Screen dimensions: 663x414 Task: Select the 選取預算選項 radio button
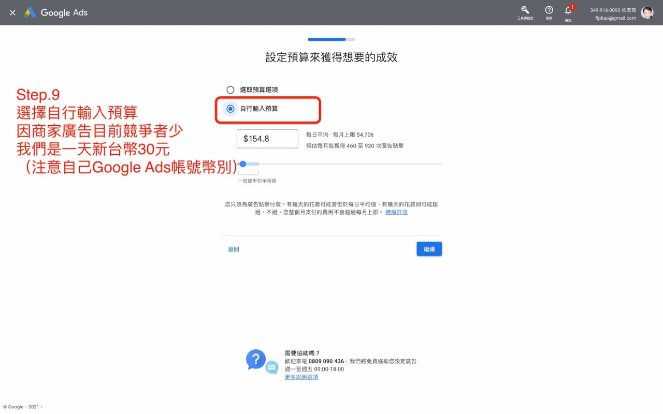coord(230,90)
